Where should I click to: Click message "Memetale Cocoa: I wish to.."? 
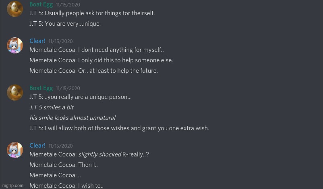tap(66, 185)
